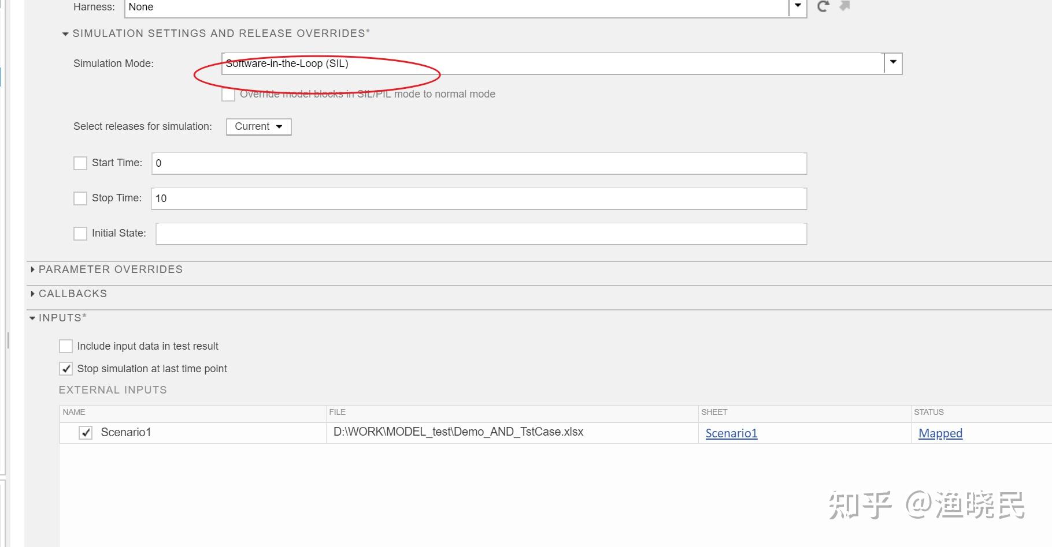Uncheck Stop simulation at last time point

(x=66, y=369)
